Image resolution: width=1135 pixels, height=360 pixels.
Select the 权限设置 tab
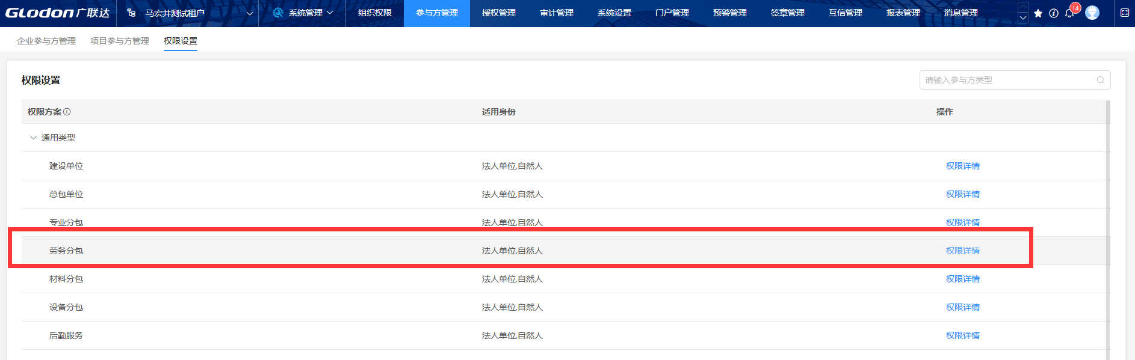pos(181,41)
